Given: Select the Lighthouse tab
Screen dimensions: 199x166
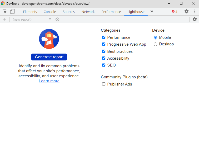Looking at the screenshot, I should [x=136, y=12].
